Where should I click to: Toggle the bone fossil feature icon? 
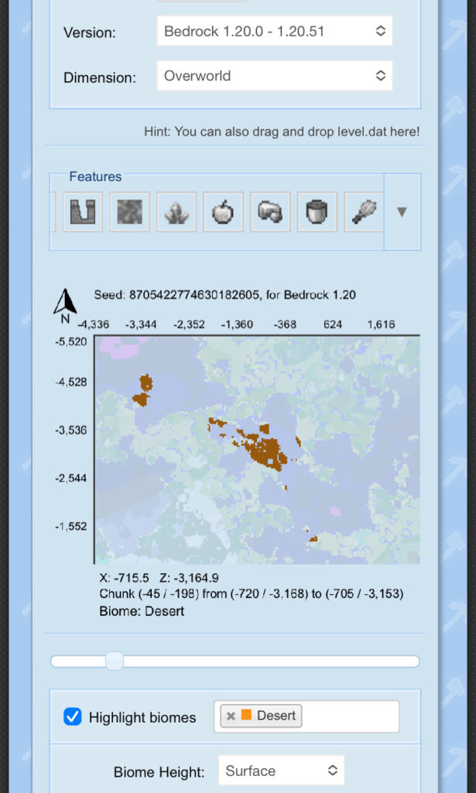270,212
